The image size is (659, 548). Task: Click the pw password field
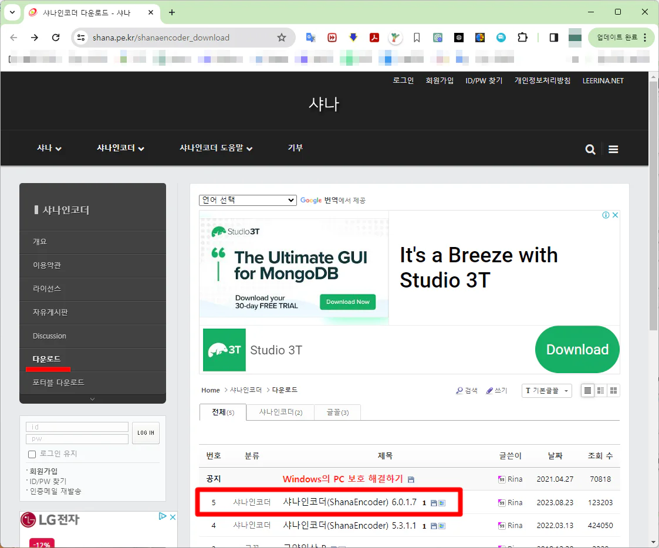(x=77, y=439)
